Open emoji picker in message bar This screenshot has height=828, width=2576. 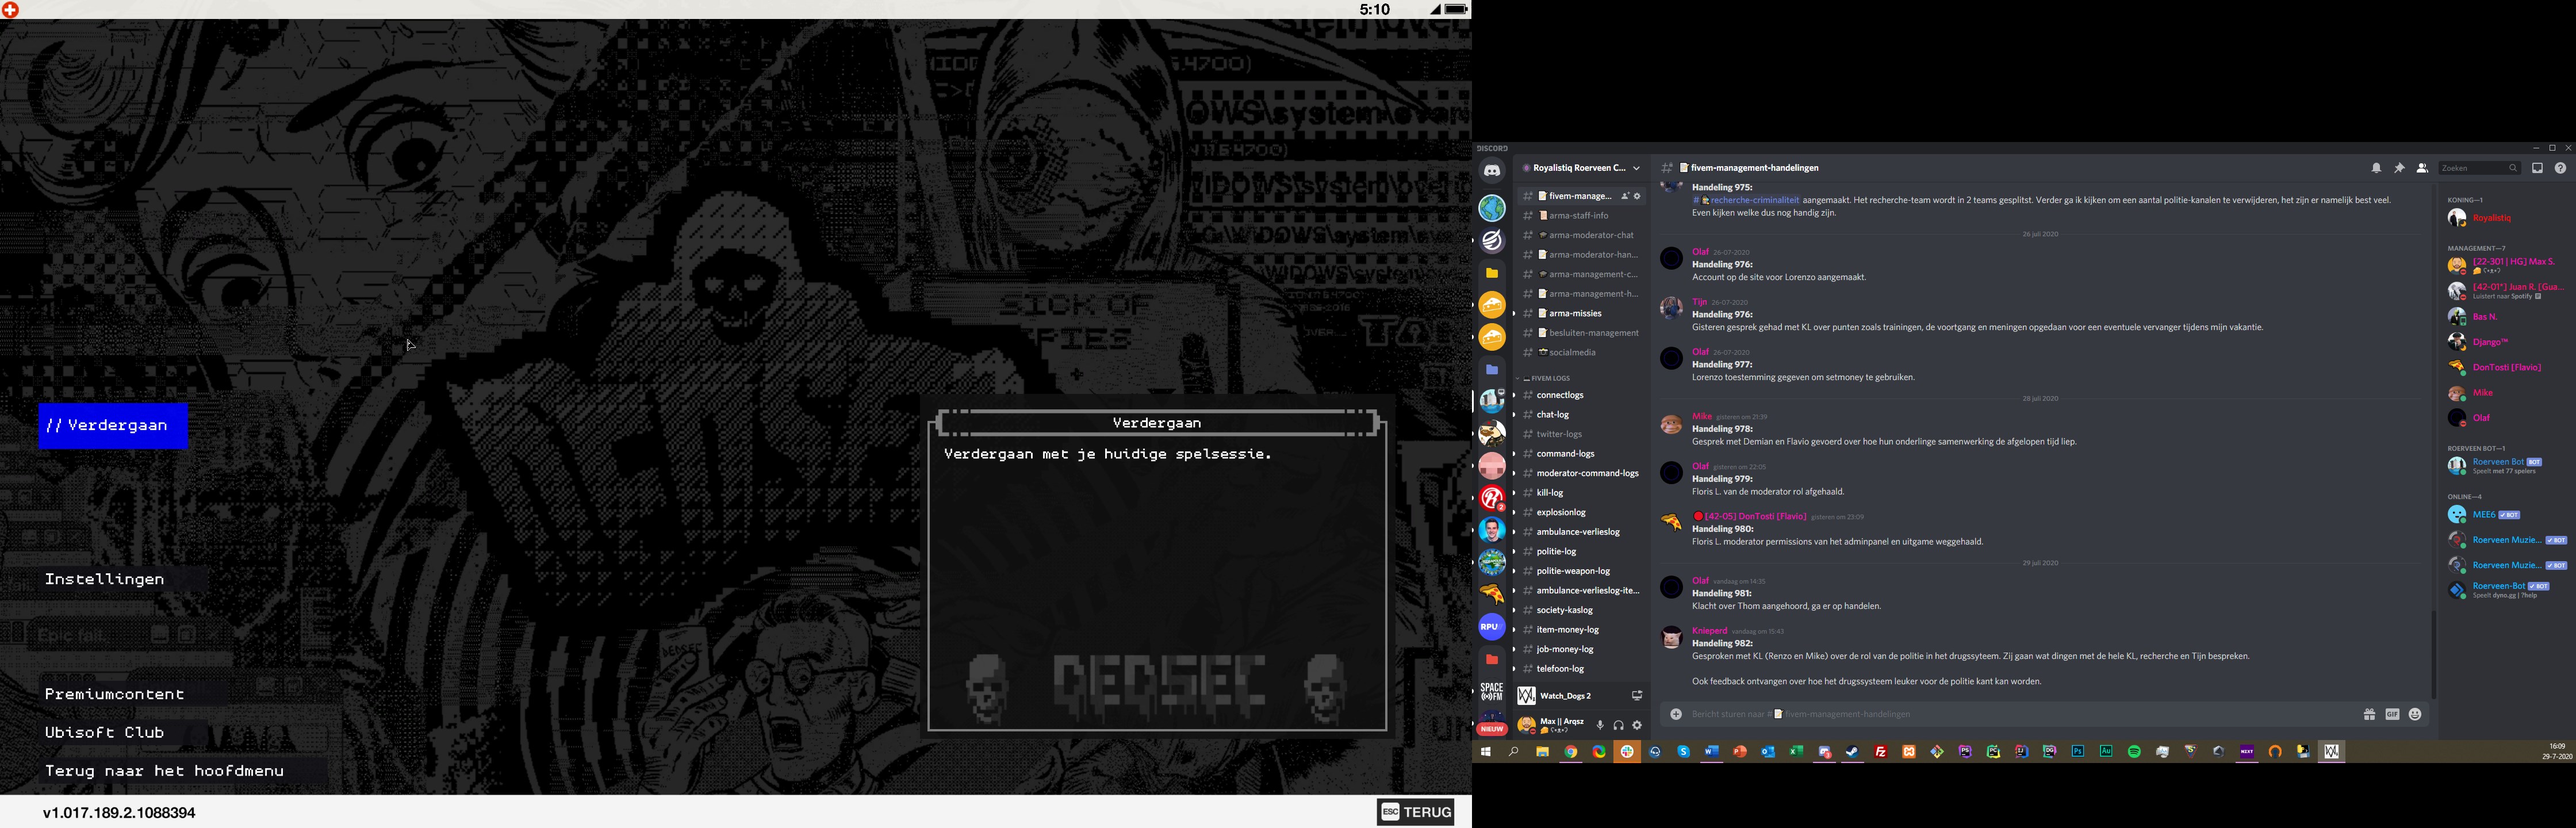(2415, 714)
